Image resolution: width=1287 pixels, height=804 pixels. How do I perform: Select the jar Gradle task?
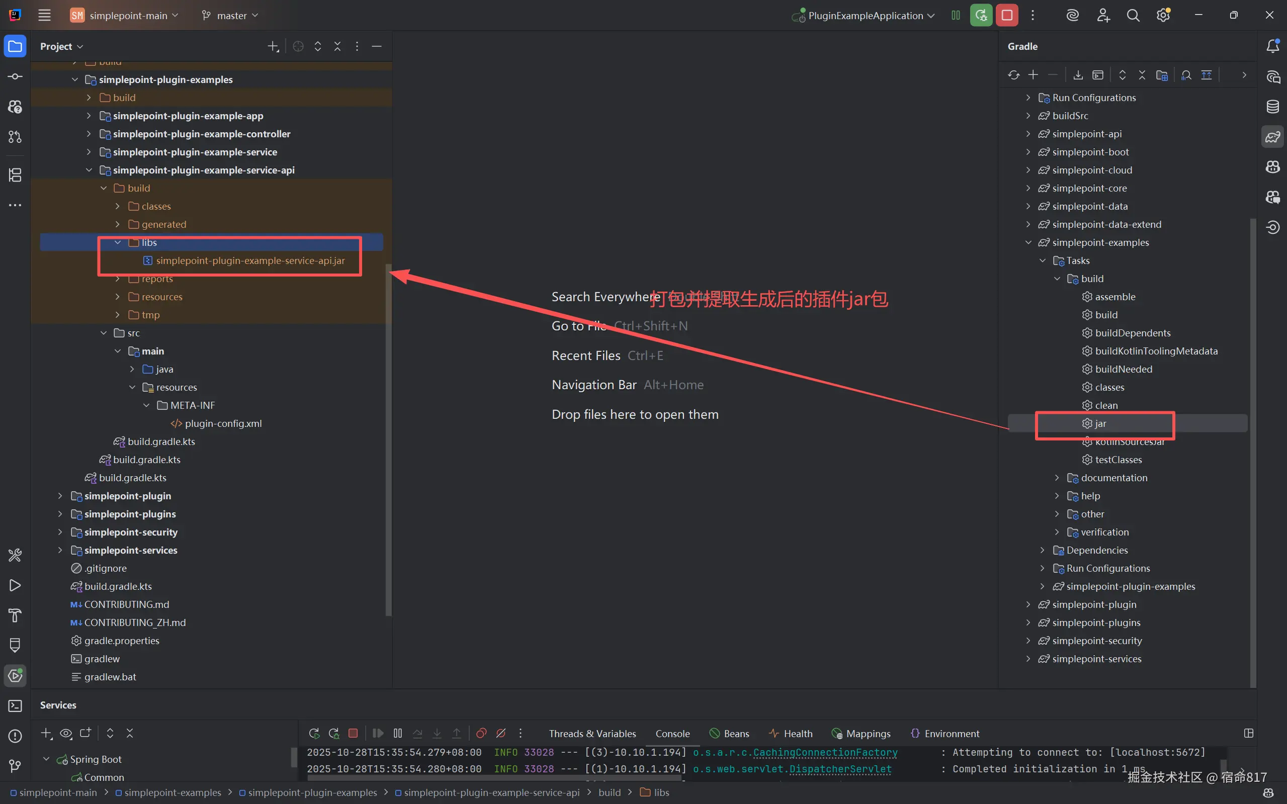[1100, 423]
